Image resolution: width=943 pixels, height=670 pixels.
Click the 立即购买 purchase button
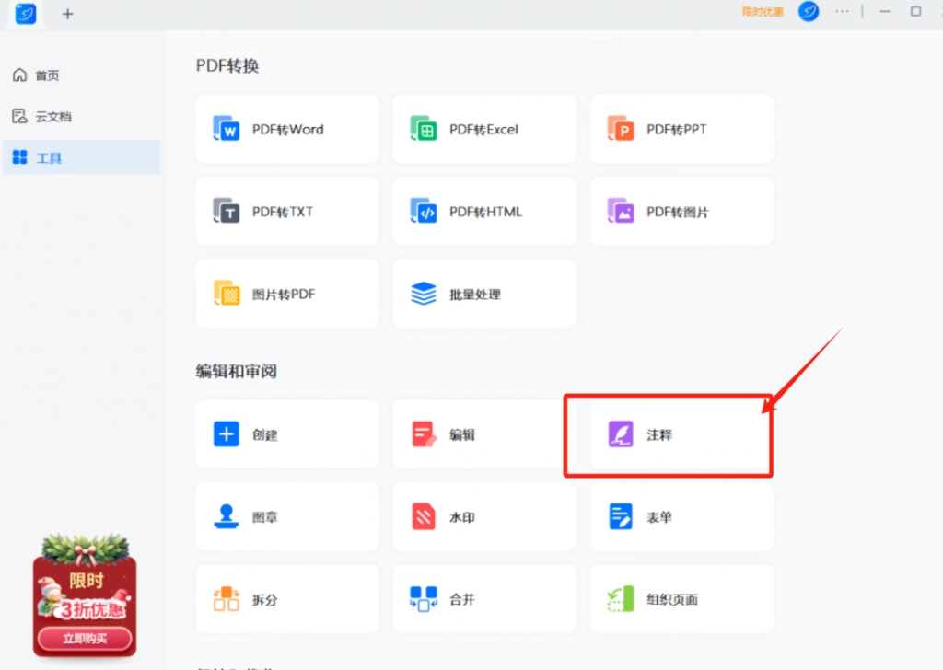[85, 638]
